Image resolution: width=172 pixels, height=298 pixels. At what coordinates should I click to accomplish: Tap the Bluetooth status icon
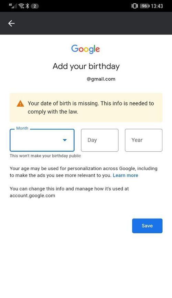click(28, 6)
